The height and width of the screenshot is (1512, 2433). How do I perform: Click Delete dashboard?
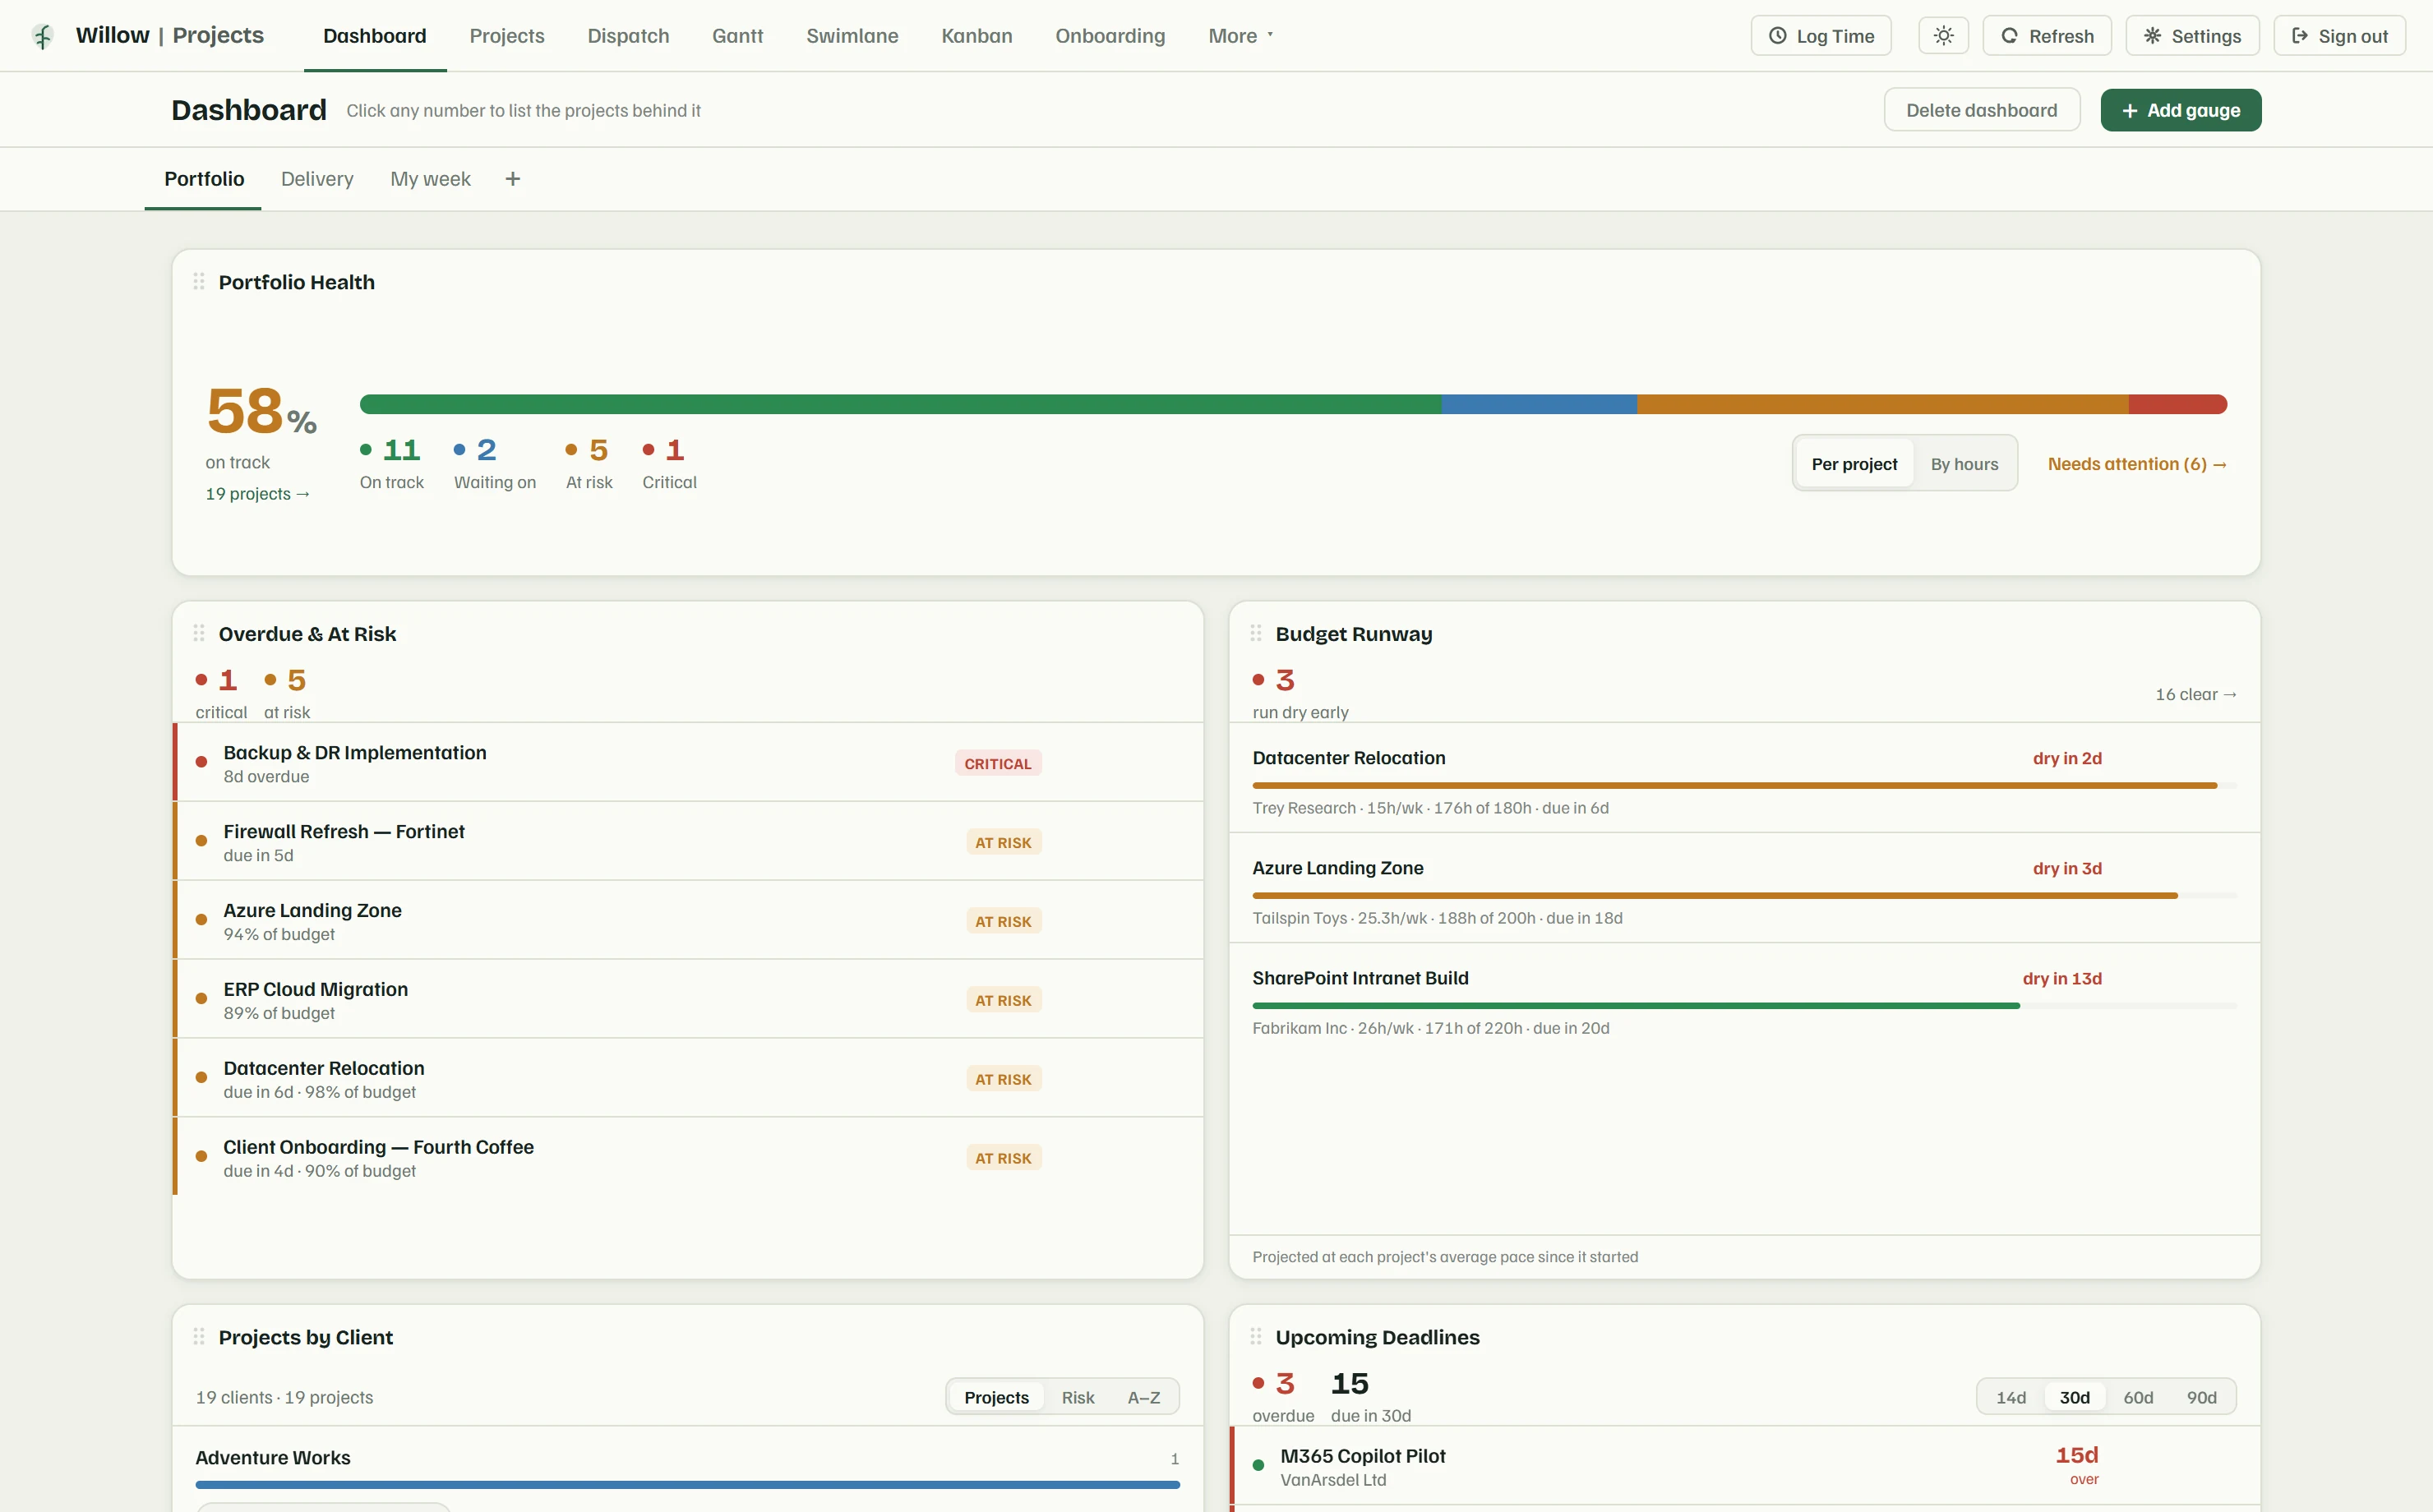click(x=1981, y=110)
